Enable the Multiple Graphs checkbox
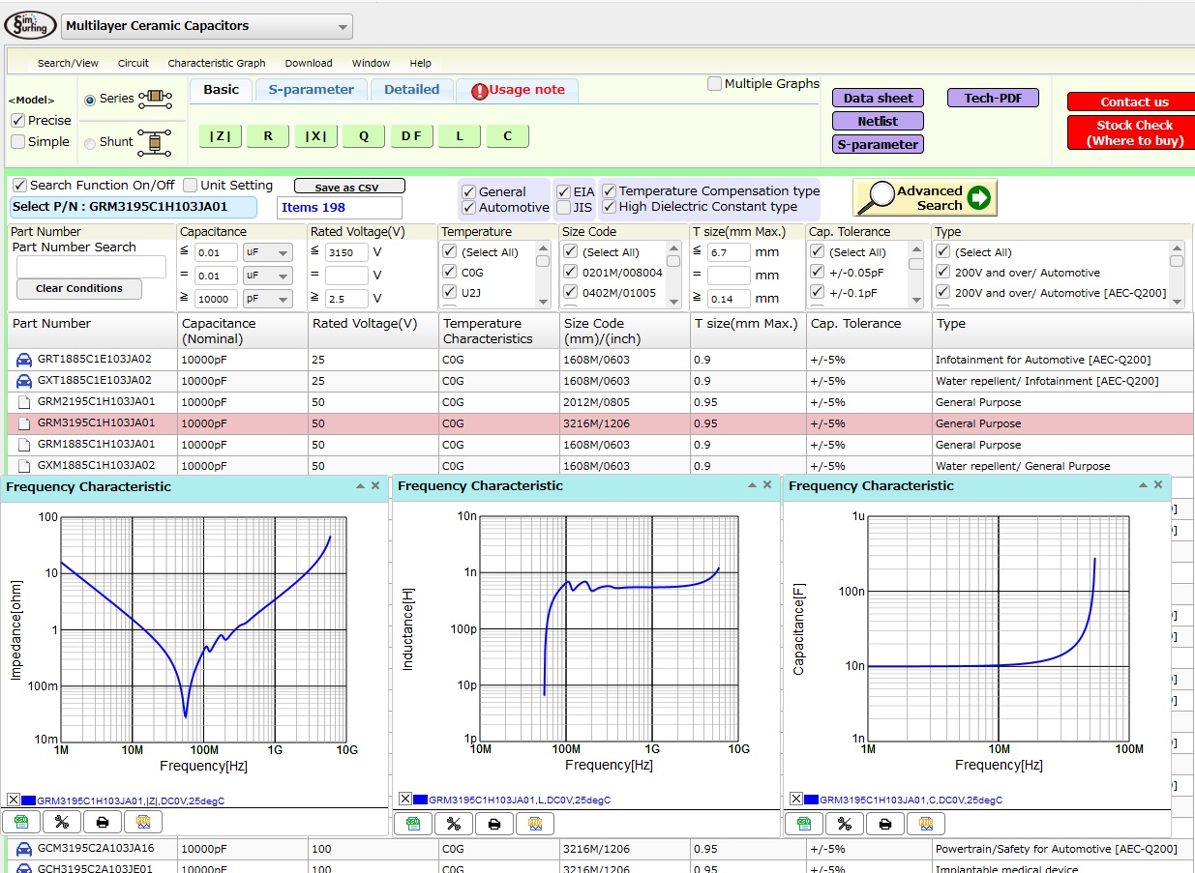The width and height of the screenshot is (1195, 873). click(714, 84)
